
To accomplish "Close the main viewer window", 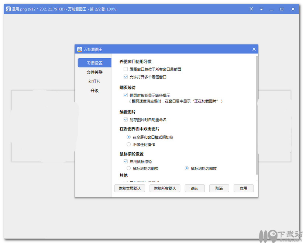I will [x=293, y=9].
